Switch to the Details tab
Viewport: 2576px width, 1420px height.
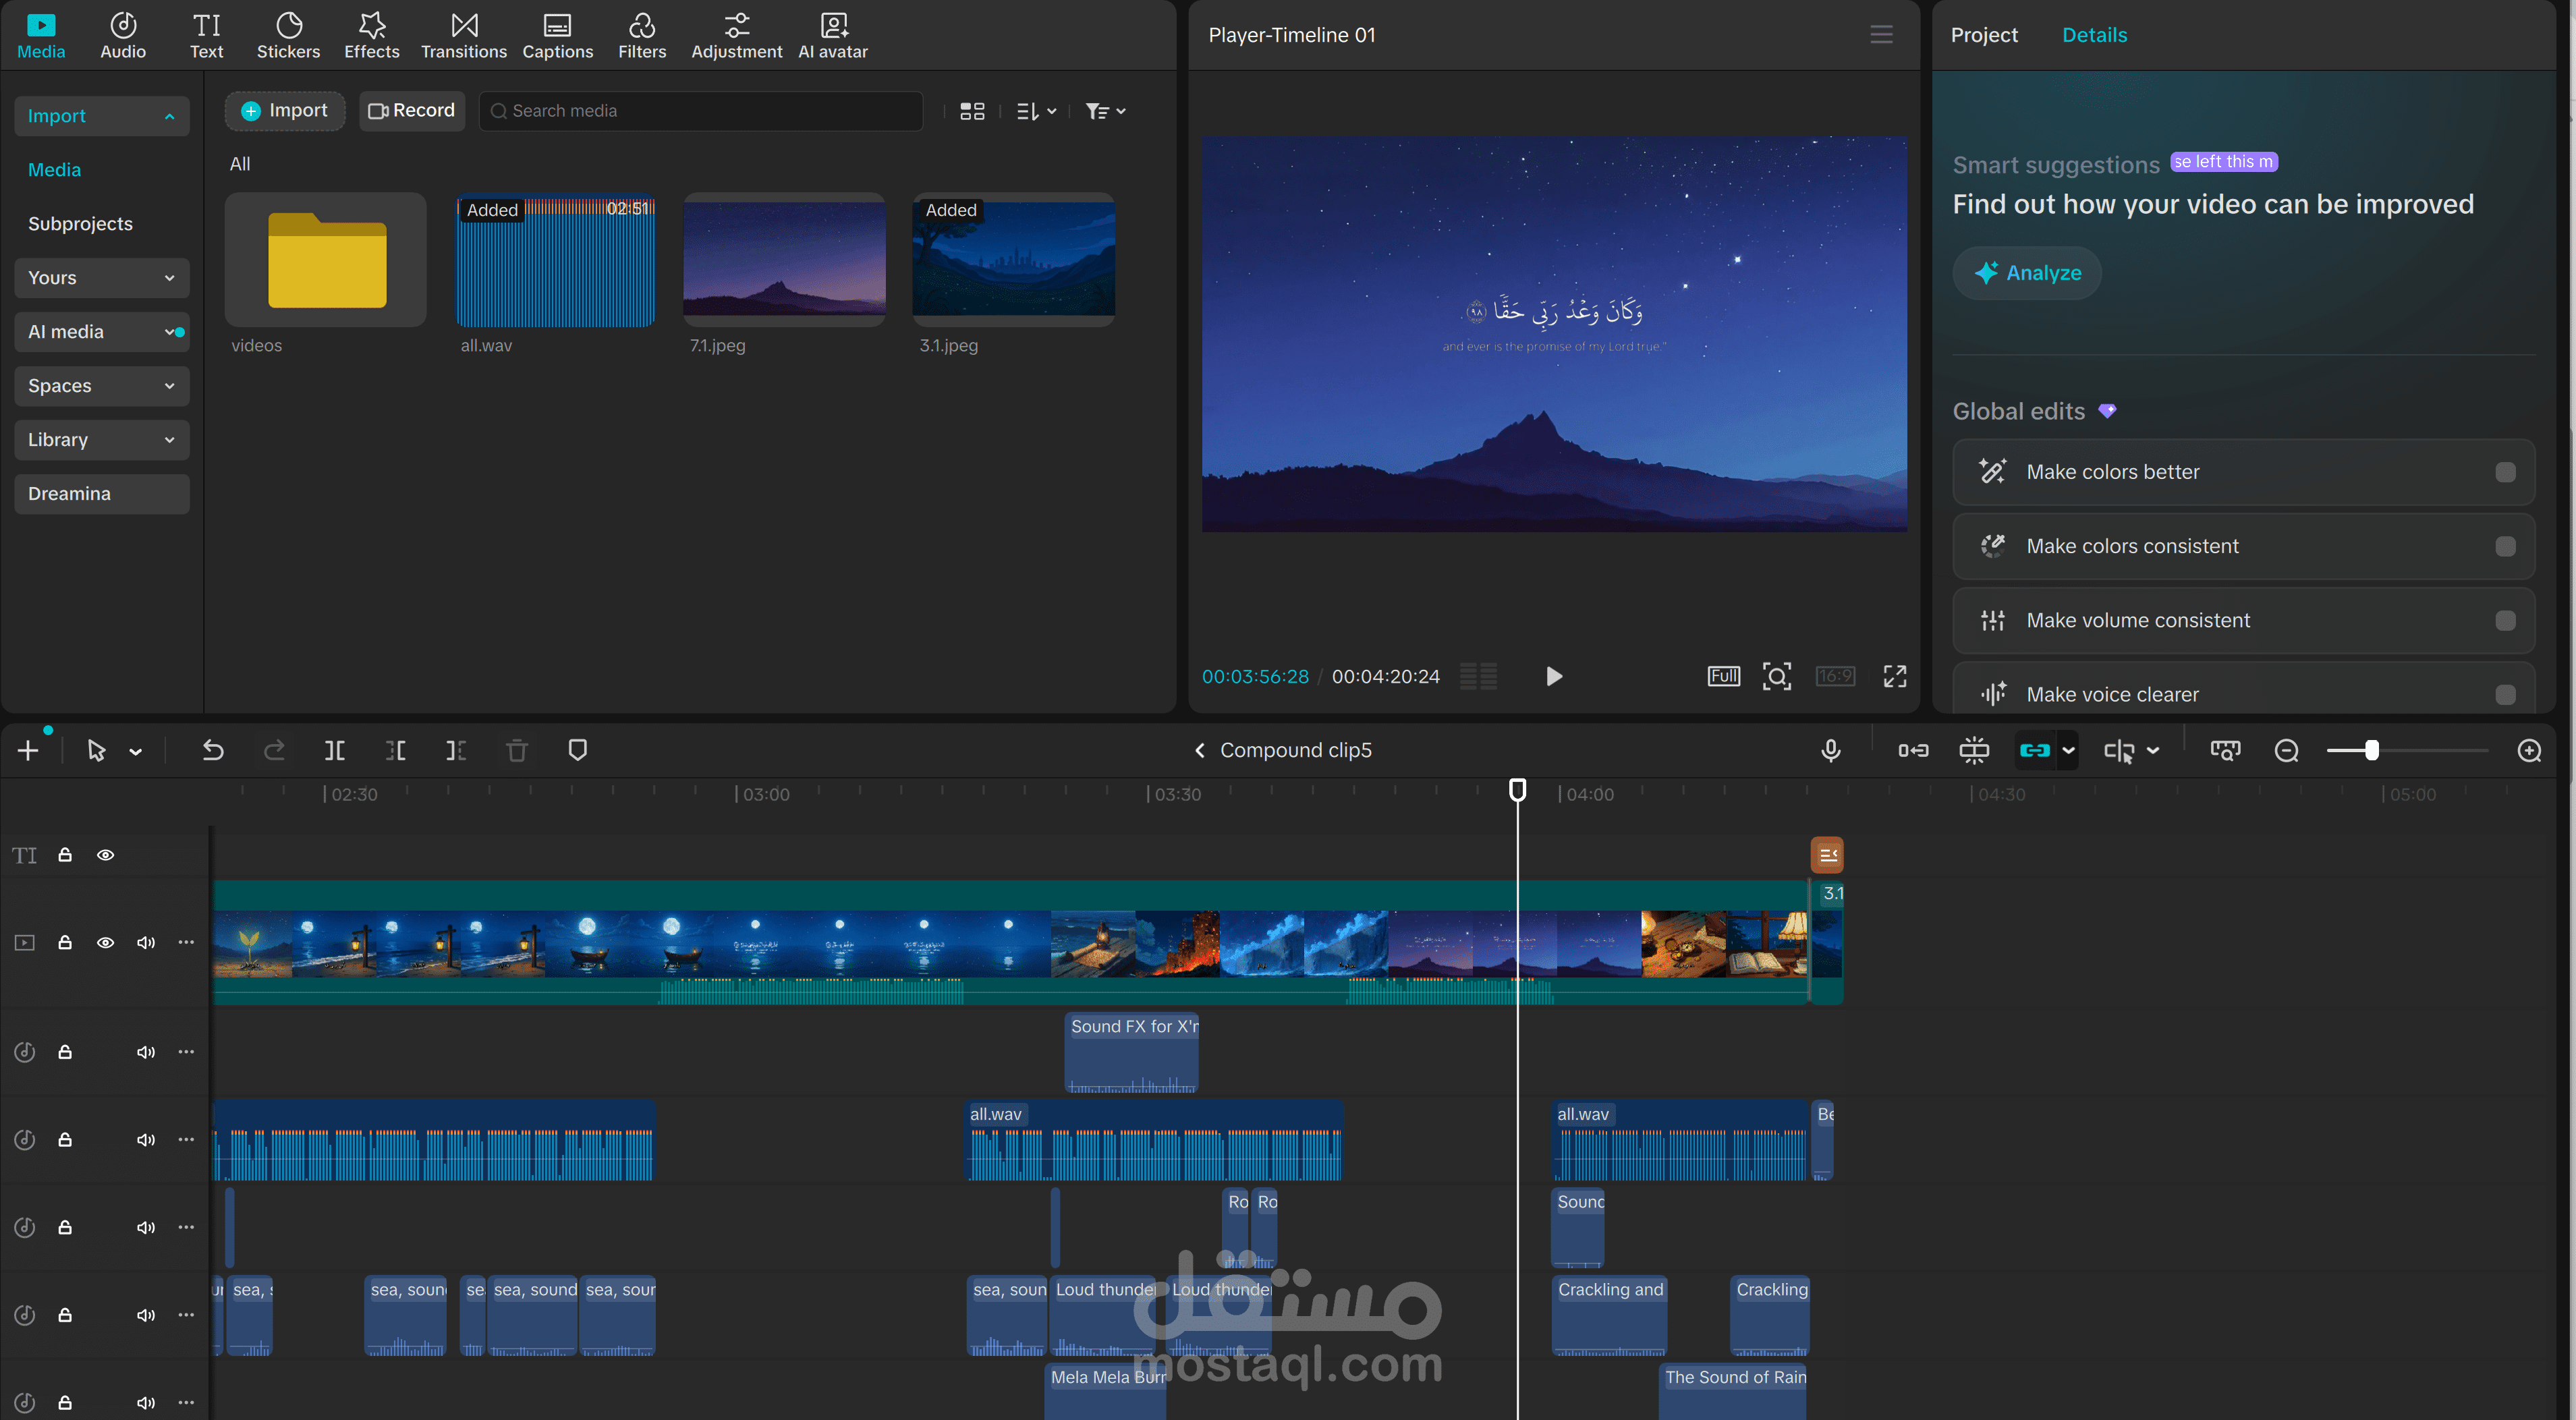click(2094, 35)
